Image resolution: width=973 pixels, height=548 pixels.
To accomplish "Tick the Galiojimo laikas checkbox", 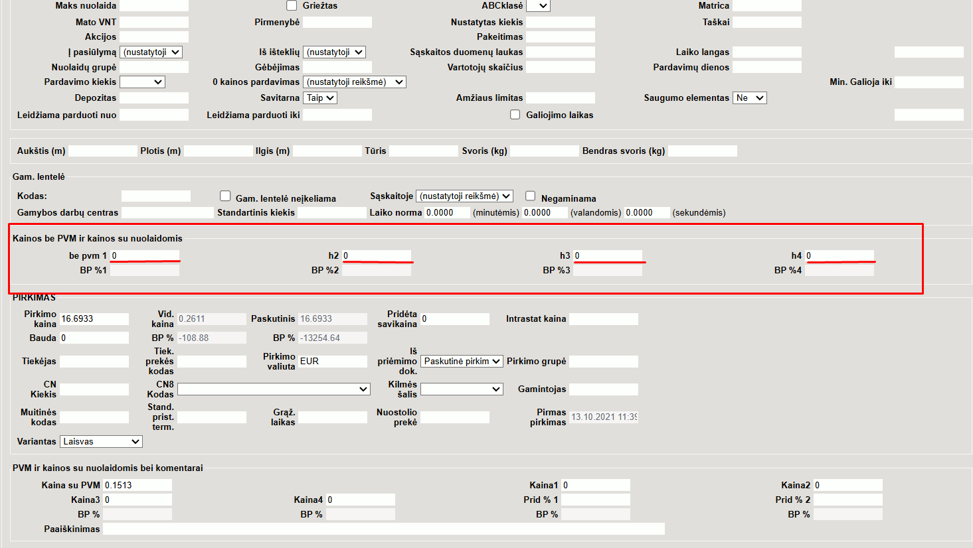I will [x=515, y=115].
